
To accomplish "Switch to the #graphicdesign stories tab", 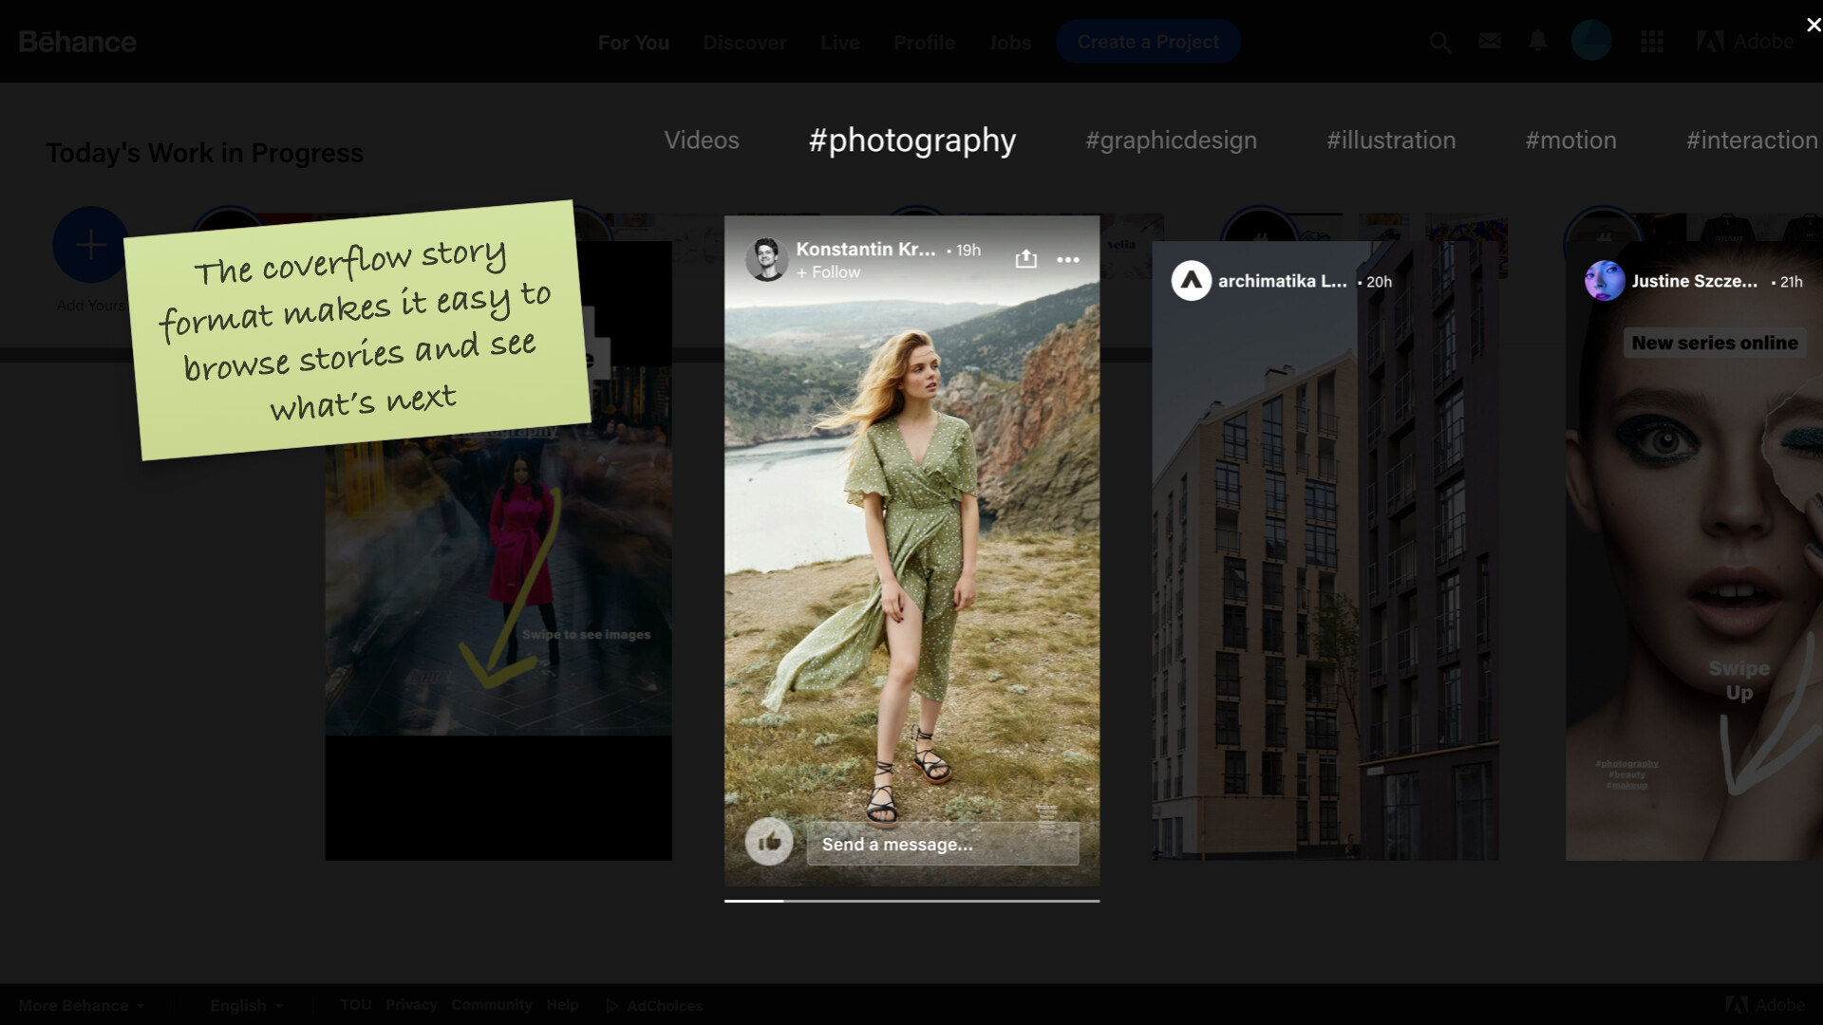I will [x=1171, y=140].
